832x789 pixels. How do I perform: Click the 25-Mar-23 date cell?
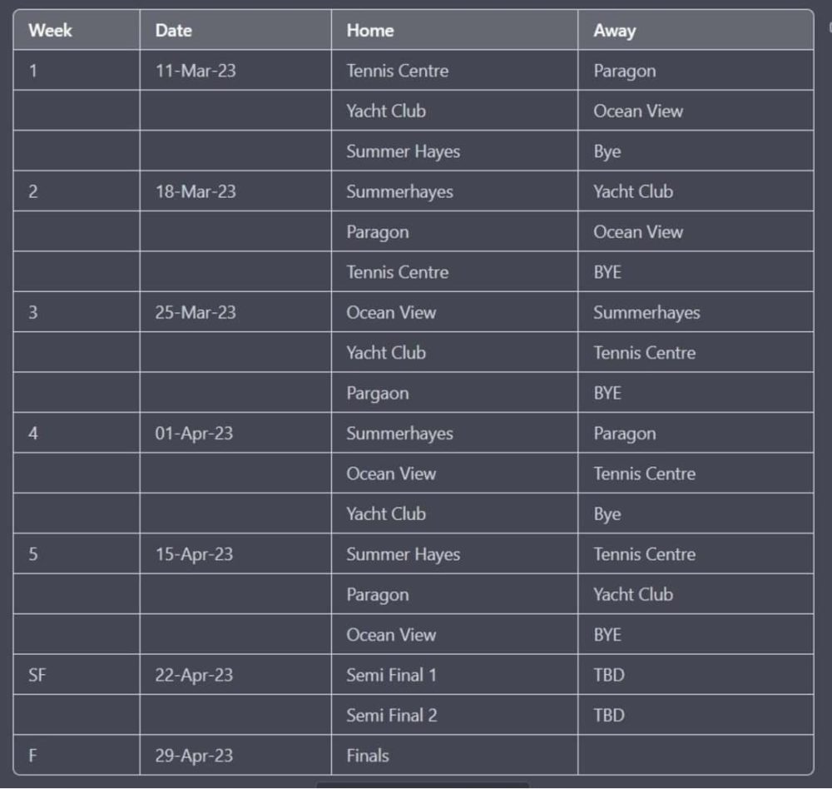[x=235, y=312]
